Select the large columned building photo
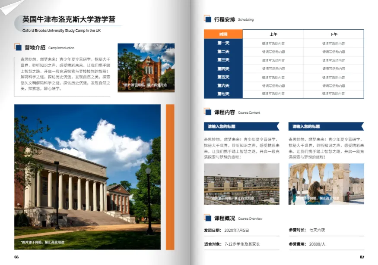 (88, 177)
